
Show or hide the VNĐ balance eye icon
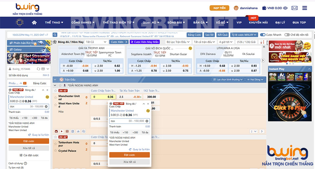pyautogui.click(x=285, y=8)
